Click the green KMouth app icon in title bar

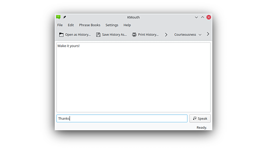58,17
